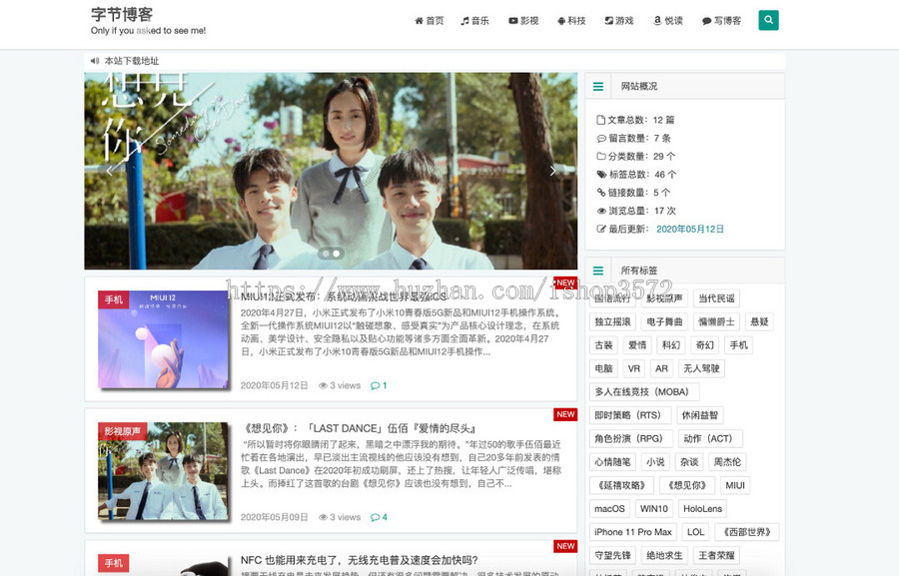Select the 电脑 tag

pyautogui.click(x=603, y=368)
